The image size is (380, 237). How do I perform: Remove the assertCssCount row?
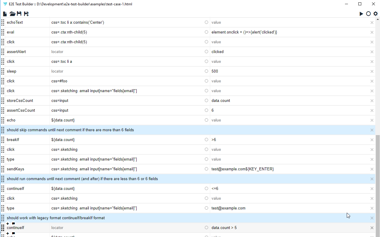click(372, 111)
